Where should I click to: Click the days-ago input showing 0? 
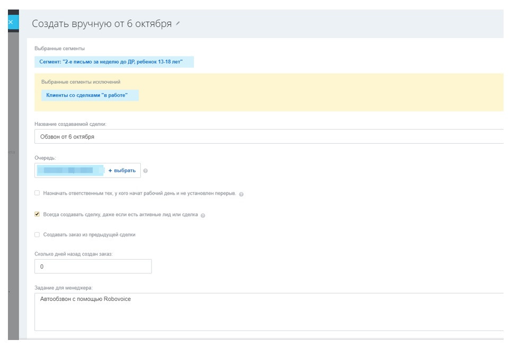click(93, 267)
